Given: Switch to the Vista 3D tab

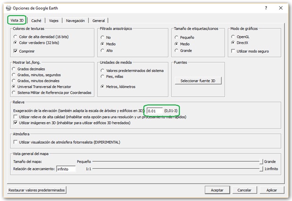Looking at the screenshot, I should [x=17, y=20].
